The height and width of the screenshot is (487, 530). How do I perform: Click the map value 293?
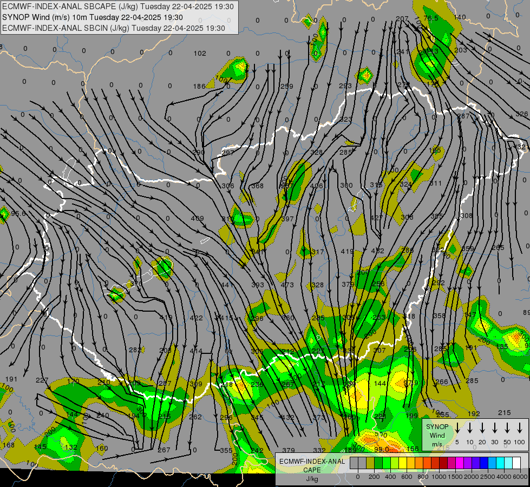(345, 86)
